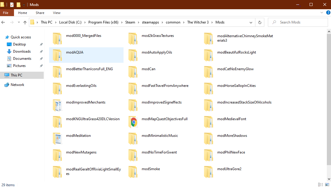Select the modHorseGallopInCities folder icon
Screen dimensions: 331x188
click(208, 89)
